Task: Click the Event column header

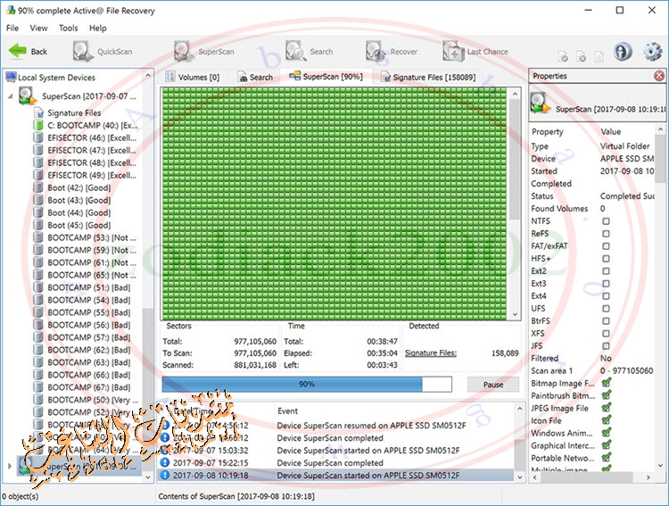Action: click(287, 411)
